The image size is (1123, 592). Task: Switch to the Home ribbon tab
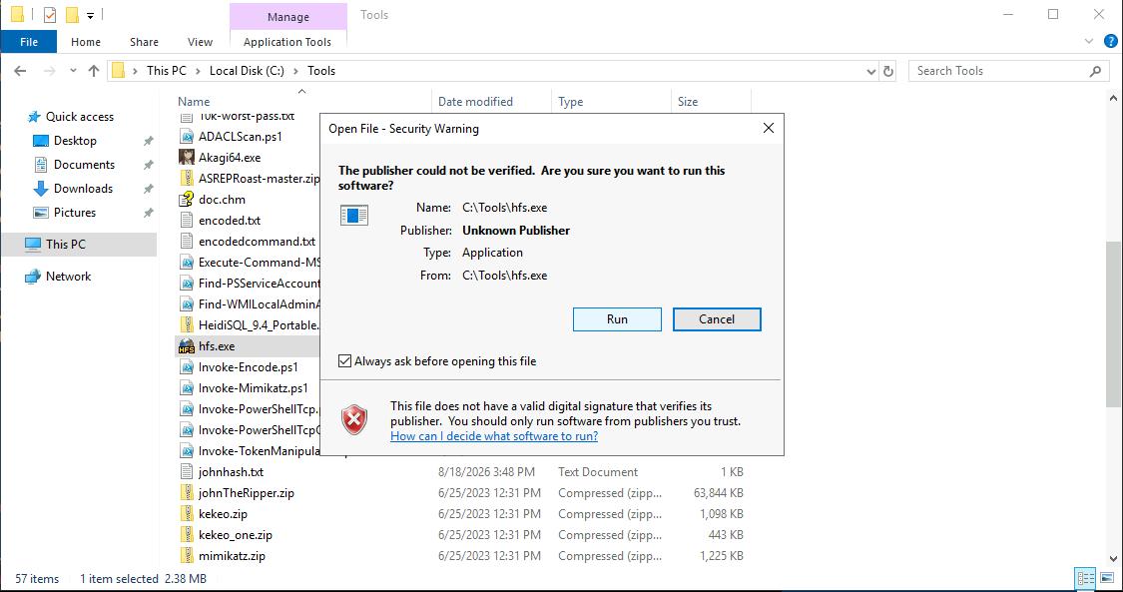pyautogui.click(x=86, y=42)
